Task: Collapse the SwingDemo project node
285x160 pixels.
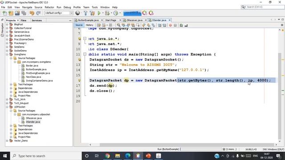Action: pyautogui.click(x=7, y=54)
